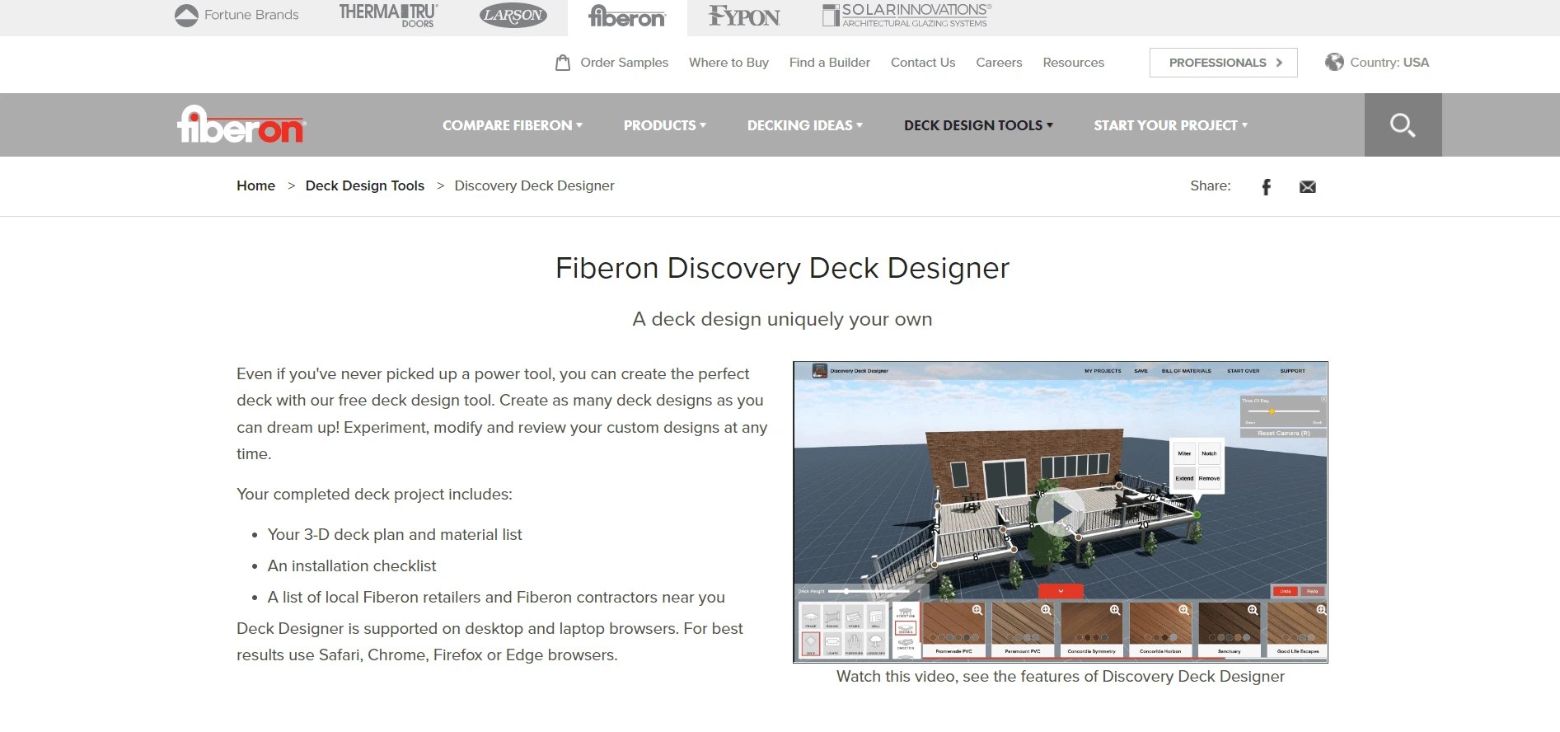Screen dimensions: 1560x732
Task: Play the Discovery Deck Designer video
Action: [1061, 512]
